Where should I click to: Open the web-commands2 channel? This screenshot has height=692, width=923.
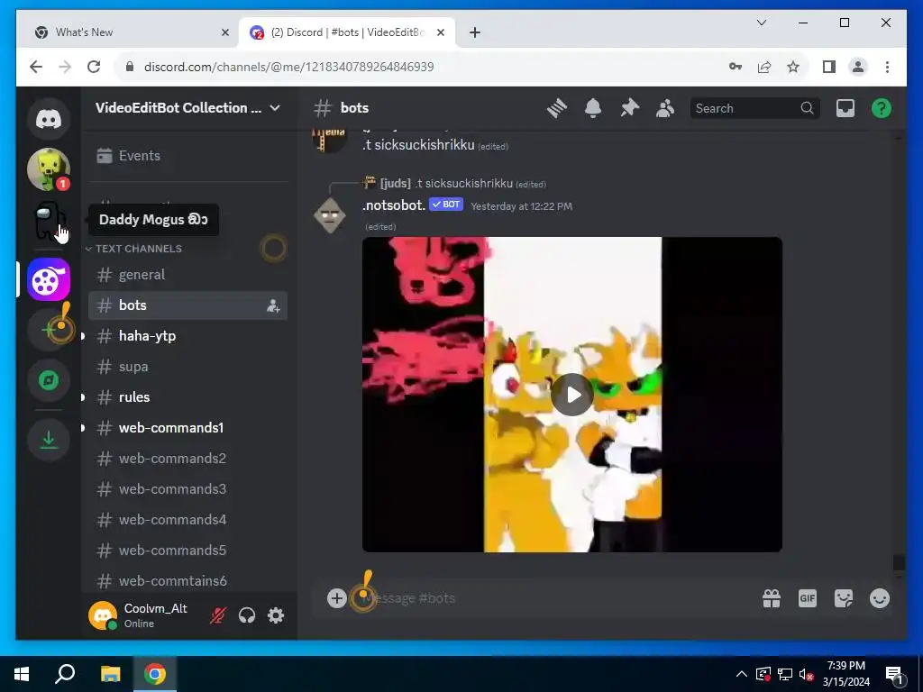[187, 459]
